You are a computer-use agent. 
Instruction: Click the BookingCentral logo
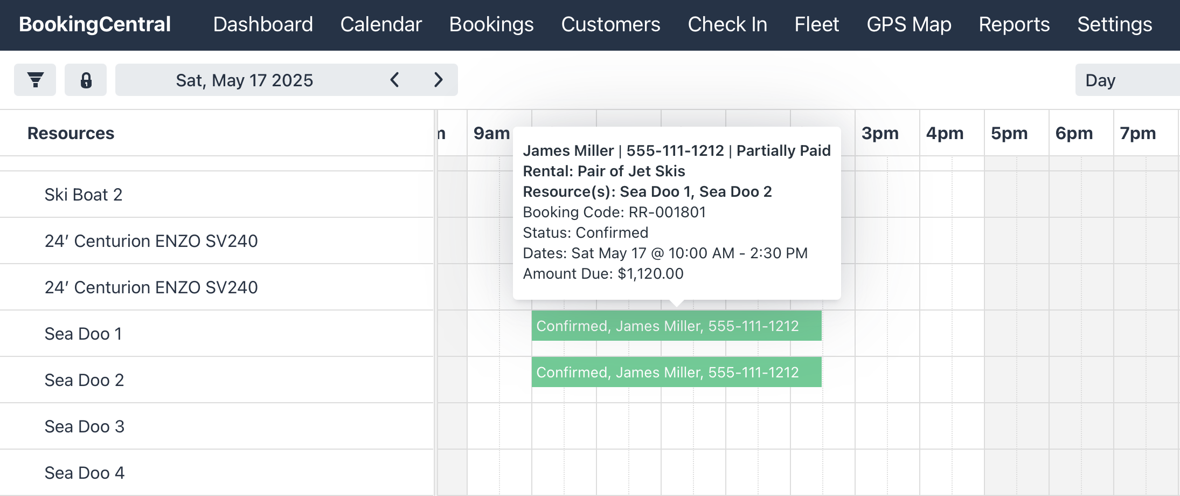coord(95,24)
